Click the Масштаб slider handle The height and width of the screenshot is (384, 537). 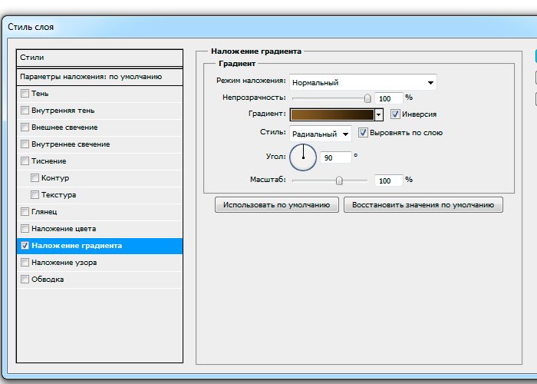[x=339, y=180]
